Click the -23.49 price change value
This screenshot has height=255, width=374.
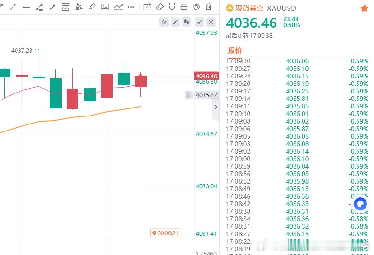tap(290, 19)
